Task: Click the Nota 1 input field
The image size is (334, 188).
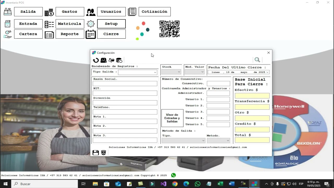Action: coord(125,121)
